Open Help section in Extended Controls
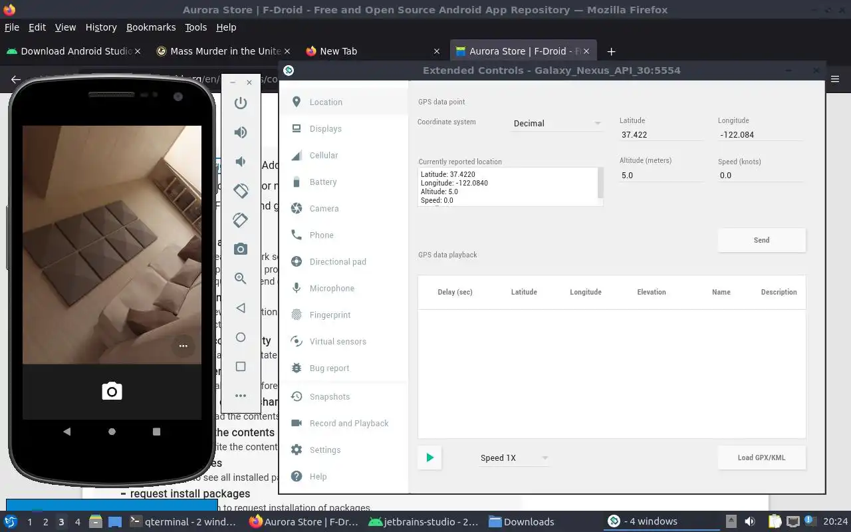This screenshot has width=851, height=532. pyautogui.click(x=344, y=476)
